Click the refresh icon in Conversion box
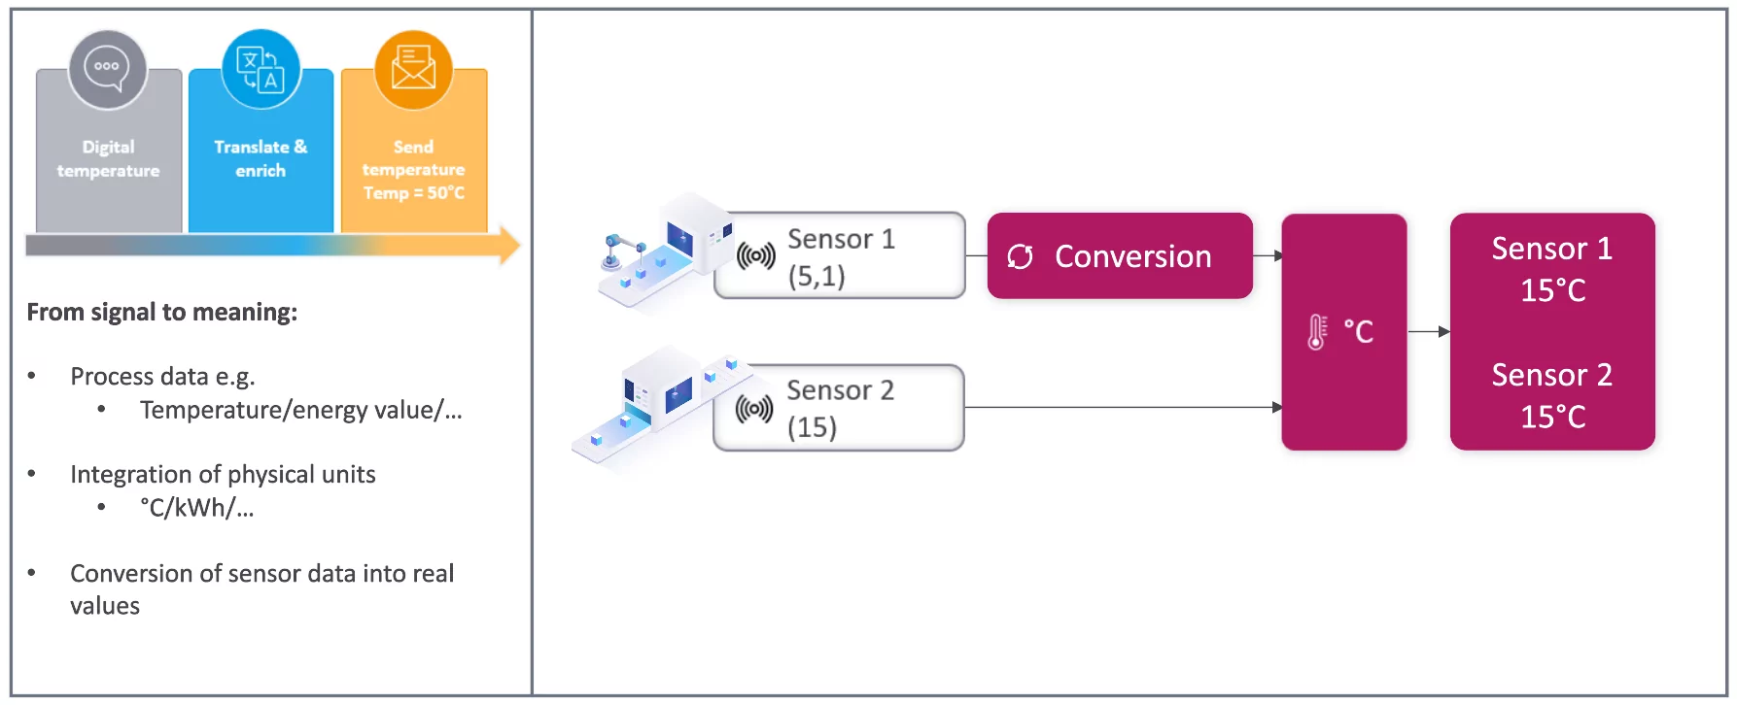 point(1020,256)
